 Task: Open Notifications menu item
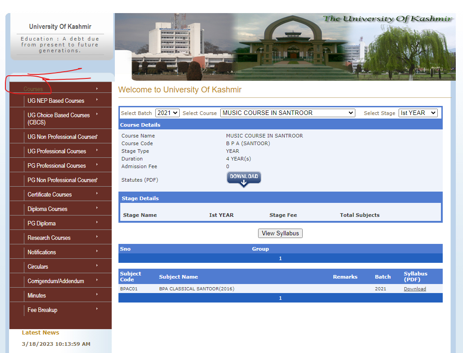60,252
